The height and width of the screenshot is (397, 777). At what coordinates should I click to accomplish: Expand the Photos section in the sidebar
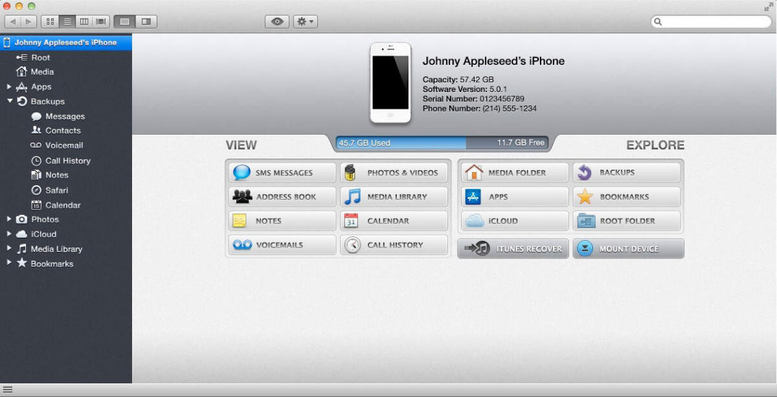coord(9,219)
